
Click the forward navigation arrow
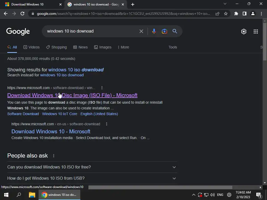pyautogui.click(x=14, y=14)
